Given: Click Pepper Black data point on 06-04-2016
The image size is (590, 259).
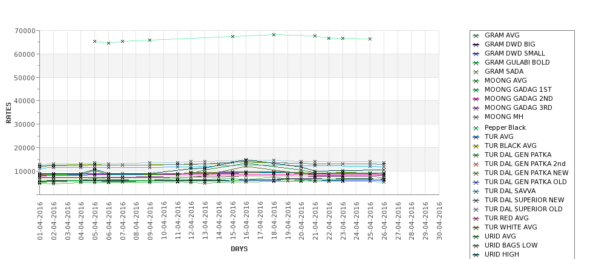Looking at the screenshot, I should (x=108, y=43).
